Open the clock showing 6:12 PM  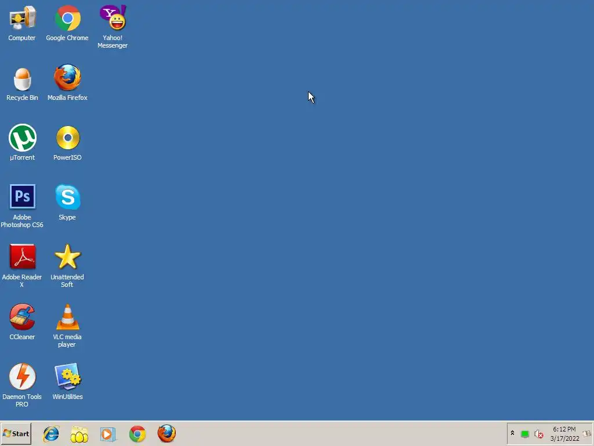564,434
